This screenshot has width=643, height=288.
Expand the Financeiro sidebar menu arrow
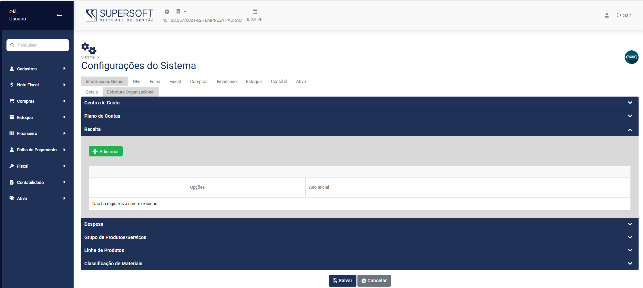[64, 133]
